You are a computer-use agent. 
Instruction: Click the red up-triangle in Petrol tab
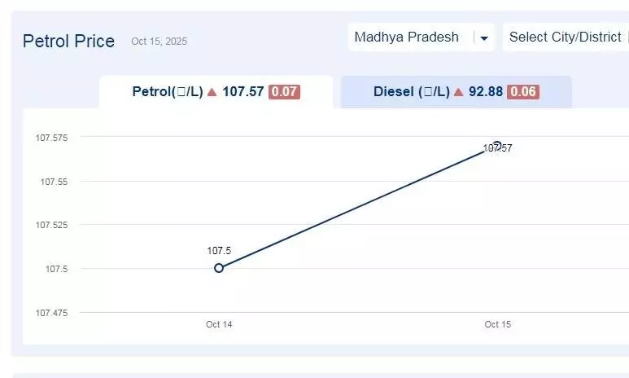click(x=212, y=92)
